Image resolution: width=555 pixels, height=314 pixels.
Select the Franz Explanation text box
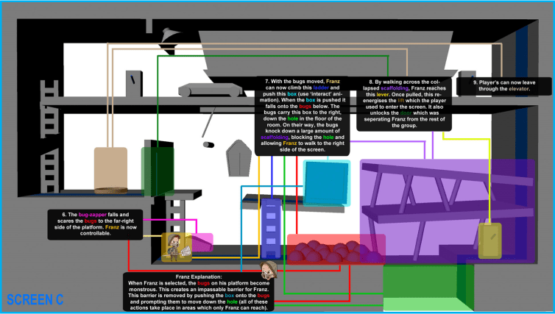pyautogui.click(x=198, y=292)
